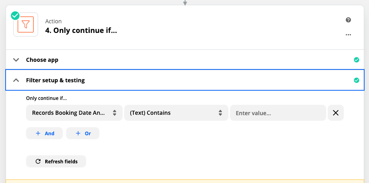
Task: Click the circular refresh arrow icon
Action: 38,162
